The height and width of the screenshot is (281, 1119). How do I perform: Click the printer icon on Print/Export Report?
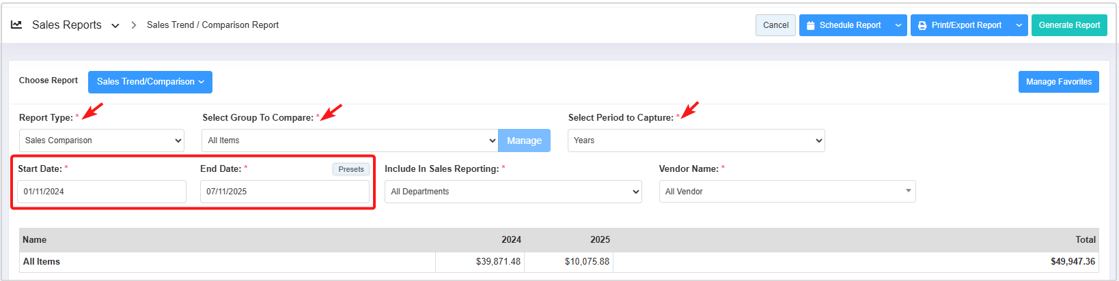(x=922, y=25)
